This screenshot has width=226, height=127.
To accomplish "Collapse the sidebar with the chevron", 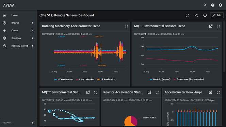I will pos(32,123).
